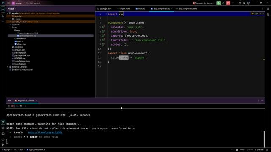The width and height of the screenshot is (271, 152).
Task: Click gutter icon on line 7 imports
Action: point(103,35)
